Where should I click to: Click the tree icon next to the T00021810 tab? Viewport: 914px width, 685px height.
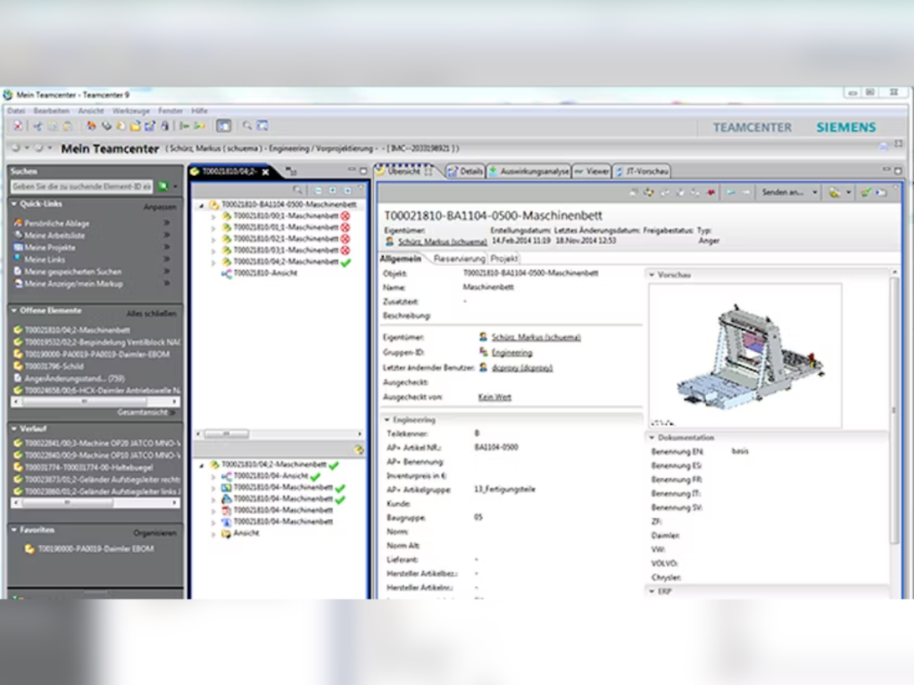tap(291, 170)
